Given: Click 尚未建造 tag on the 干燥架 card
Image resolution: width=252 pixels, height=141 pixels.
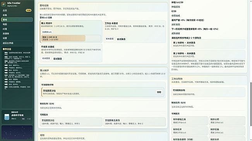Looking at the screenshot, I should (46, 59).
